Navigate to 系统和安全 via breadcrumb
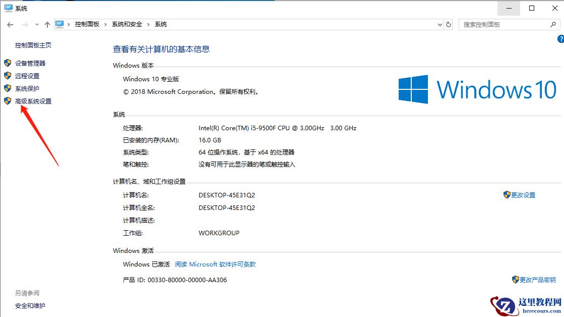 point(126,24)
